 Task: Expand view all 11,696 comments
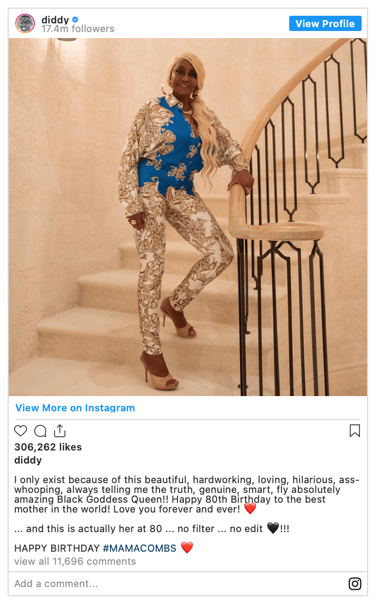pos(75,561)
